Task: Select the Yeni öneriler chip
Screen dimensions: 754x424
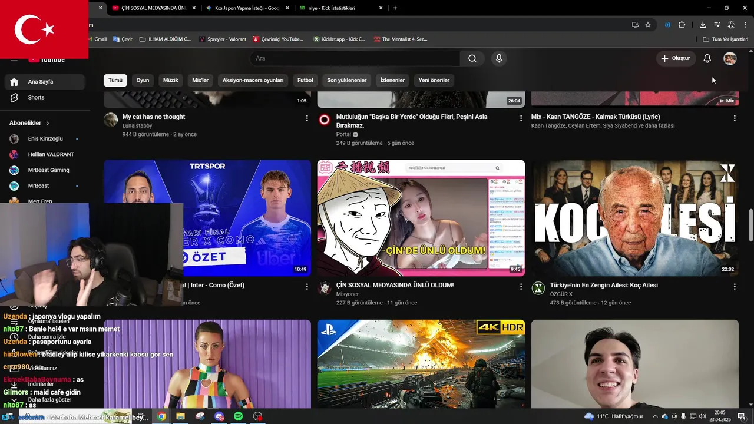Action: click(434, 80)
